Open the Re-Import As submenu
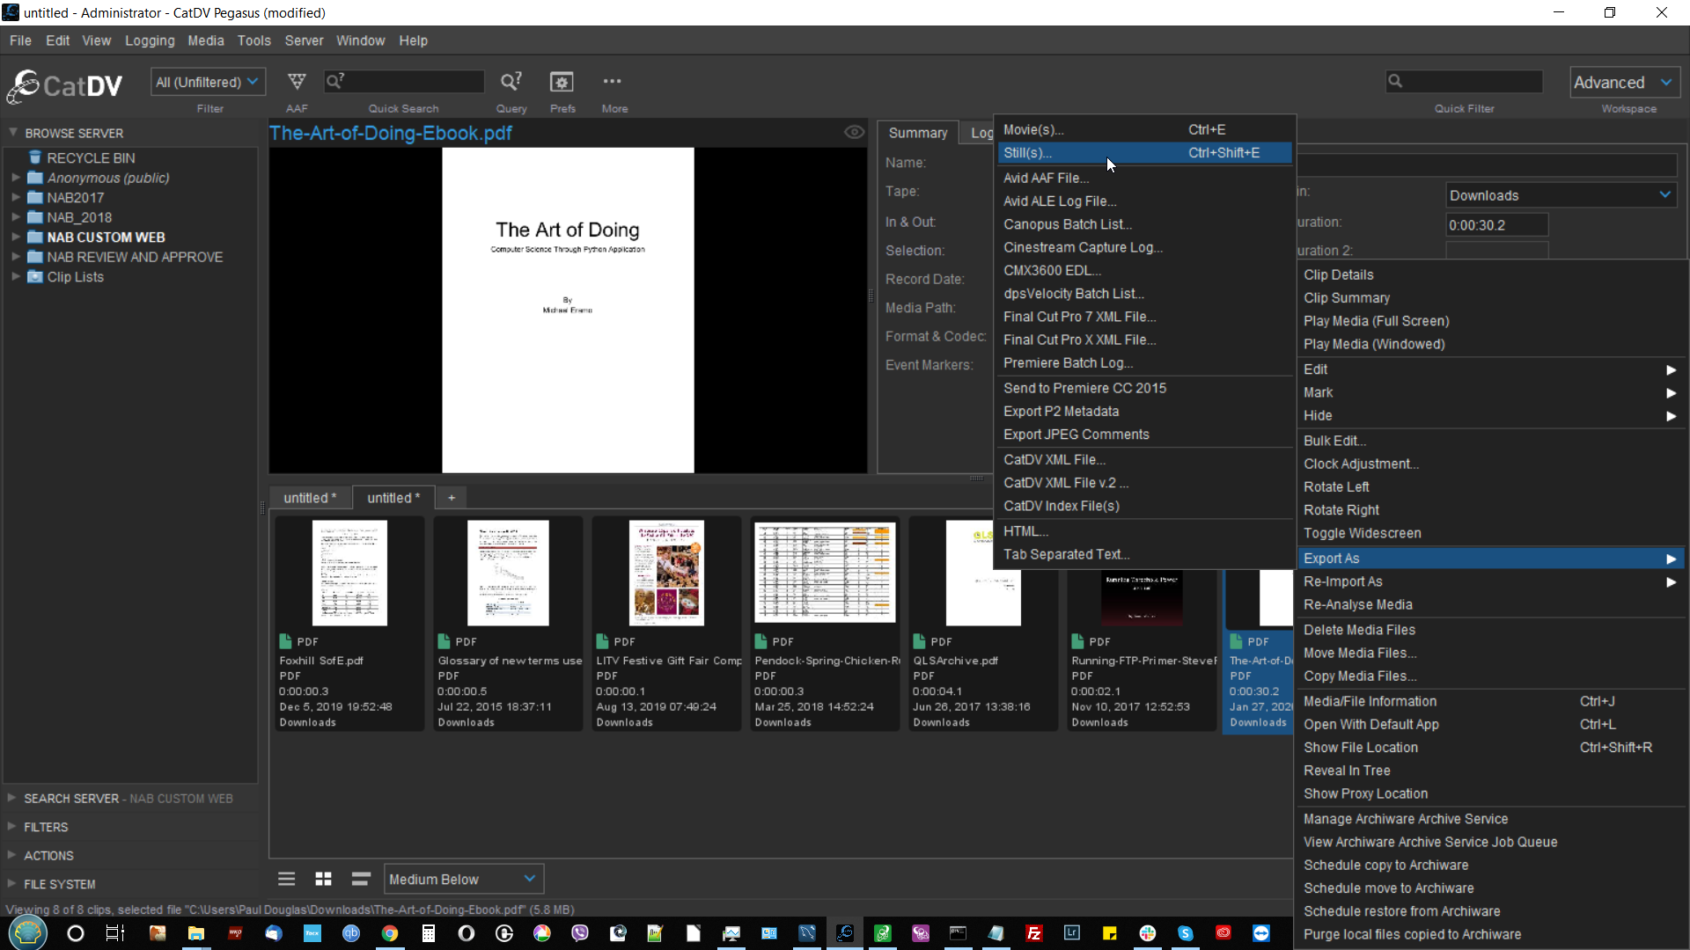 (x=1490, y=581)
